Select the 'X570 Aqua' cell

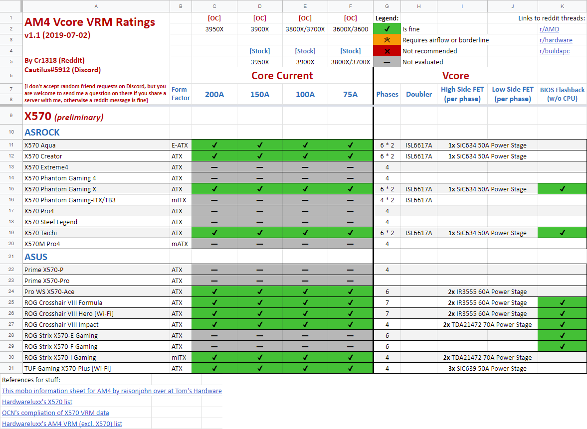pos(96,145)
